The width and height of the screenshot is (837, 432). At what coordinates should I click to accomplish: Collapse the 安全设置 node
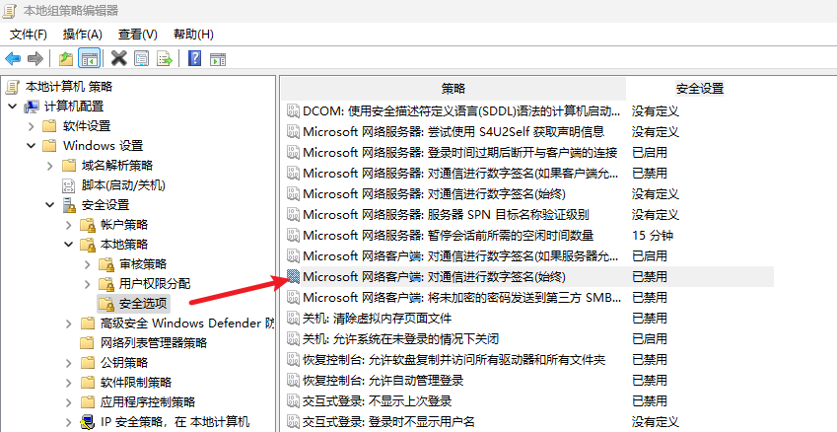tap(50, 205)
